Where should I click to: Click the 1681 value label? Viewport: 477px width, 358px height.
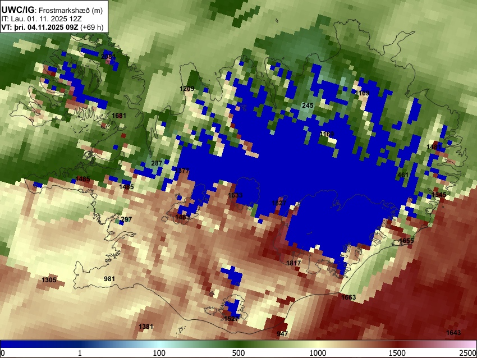(118, 116)
